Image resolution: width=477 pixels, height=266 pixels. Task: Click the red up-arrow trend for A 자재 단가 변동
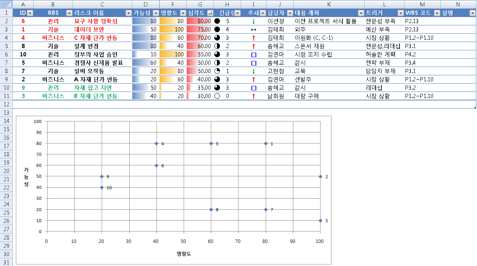tap(254, 79)
